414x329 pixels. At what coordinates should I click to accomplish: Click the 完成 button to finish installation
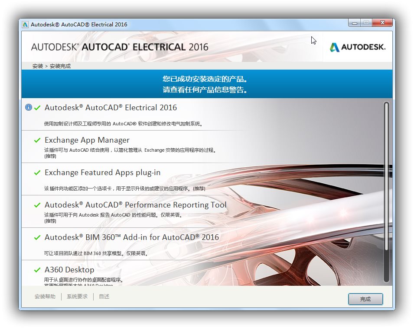(365, 299)
